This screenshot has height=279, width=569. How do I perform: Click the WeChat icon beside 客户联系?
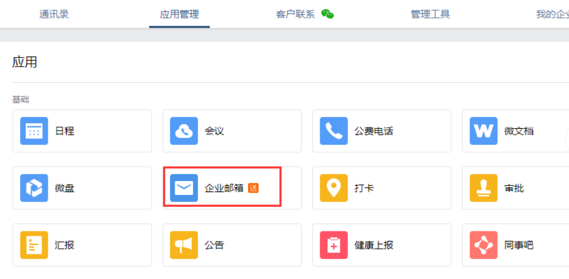(327, 15)
